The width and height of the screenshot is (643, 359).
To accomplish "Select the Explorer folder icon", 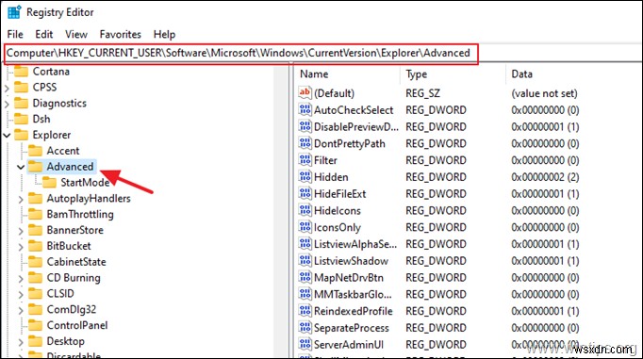I will point(22,135).
